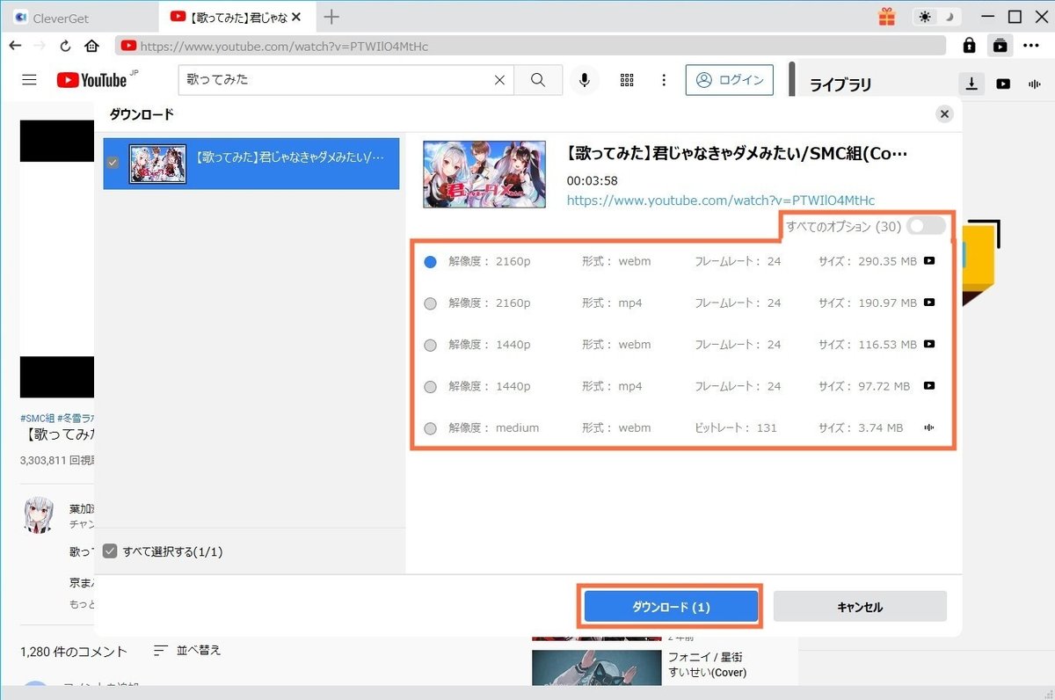
Task: Toggle すべて選択する(1/1) checkbox
Action: tap(110, 551)
